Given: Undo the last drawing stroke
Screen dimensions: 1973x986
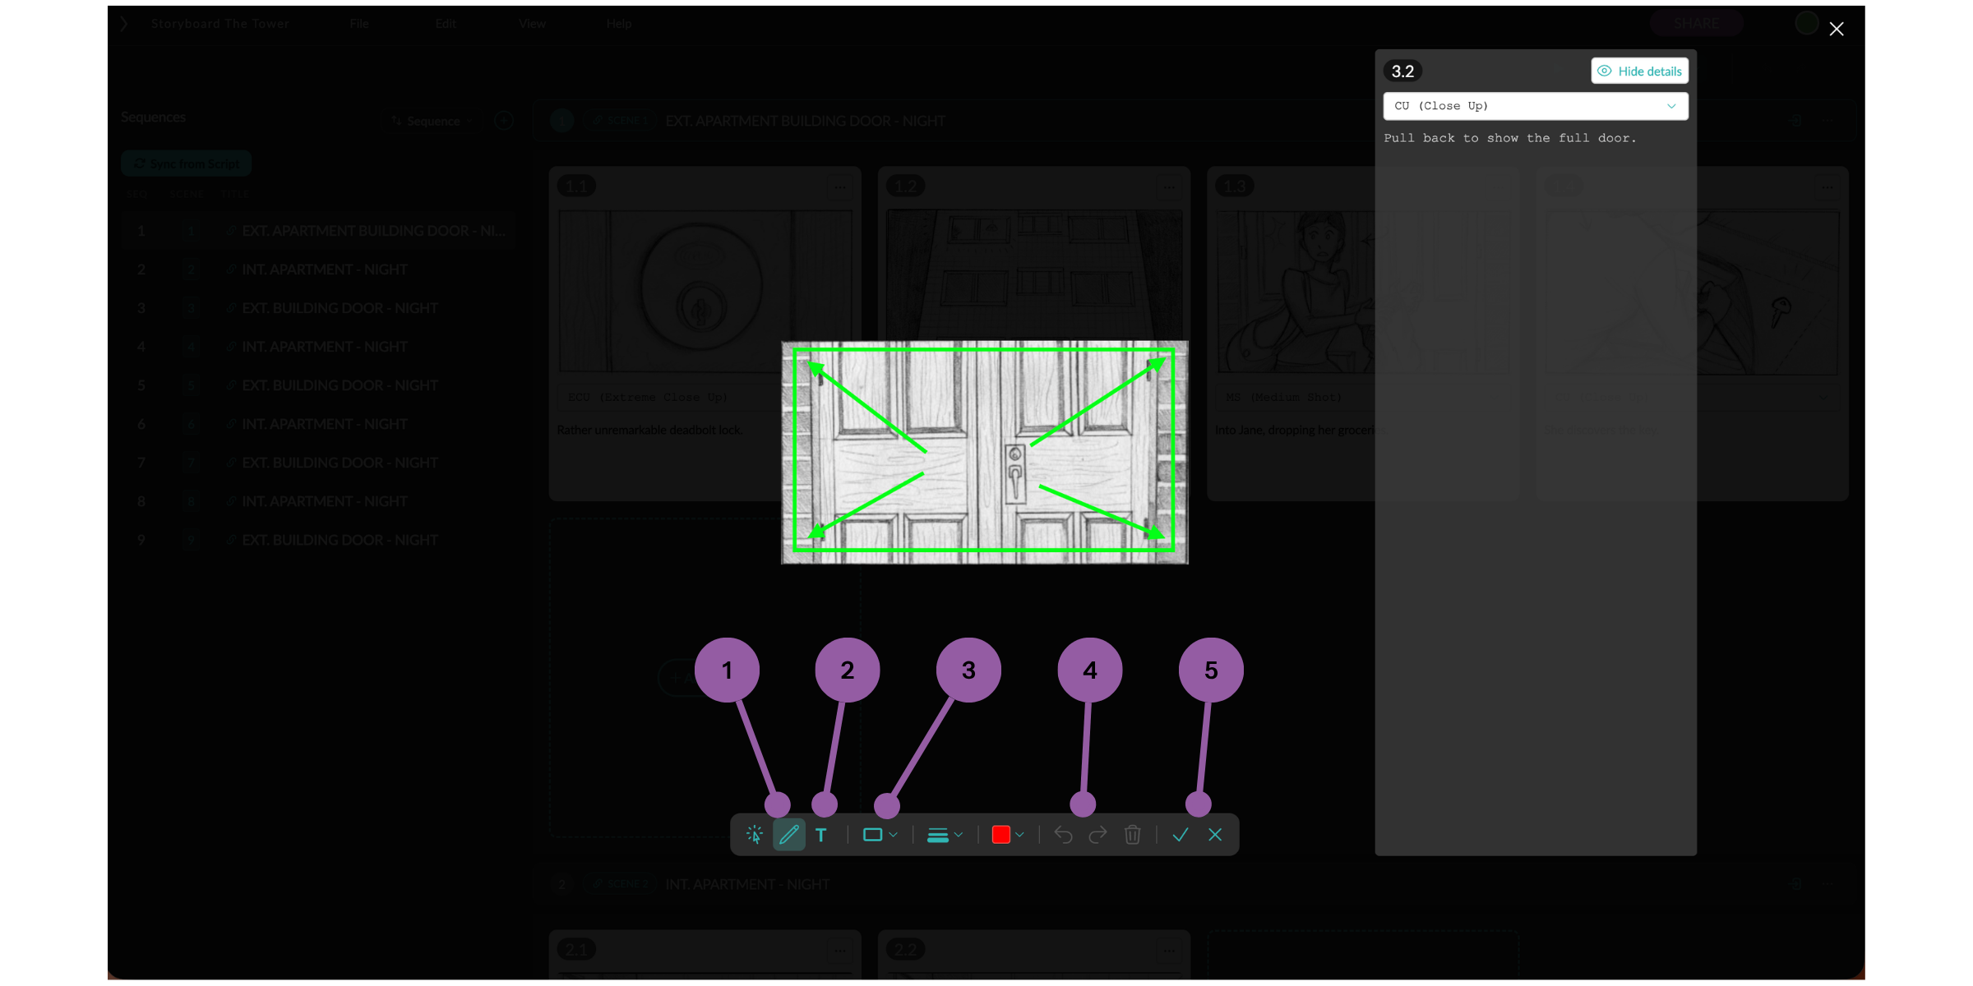Looking at the screenshot, I should 1063,835.
